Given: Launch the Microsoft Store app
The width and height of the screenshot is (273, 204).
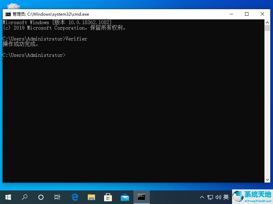Looking at the screenshot, I should [108, 197].
